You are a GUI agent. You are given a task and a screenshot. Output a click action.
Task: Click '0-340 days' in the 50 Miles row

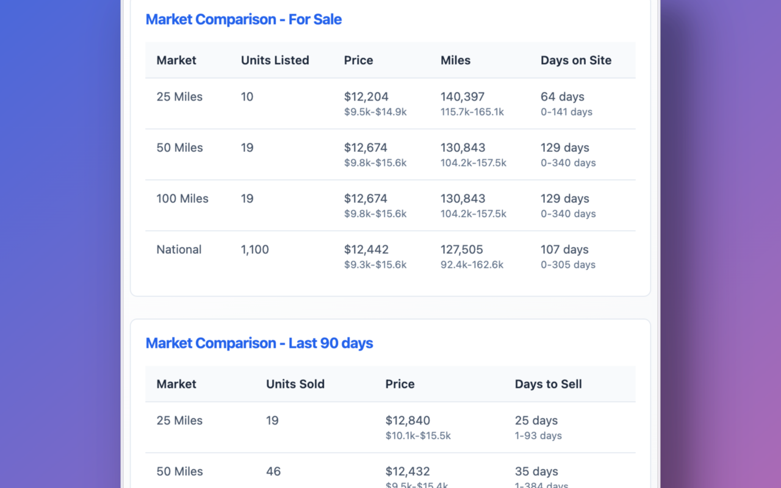[568, 163]
